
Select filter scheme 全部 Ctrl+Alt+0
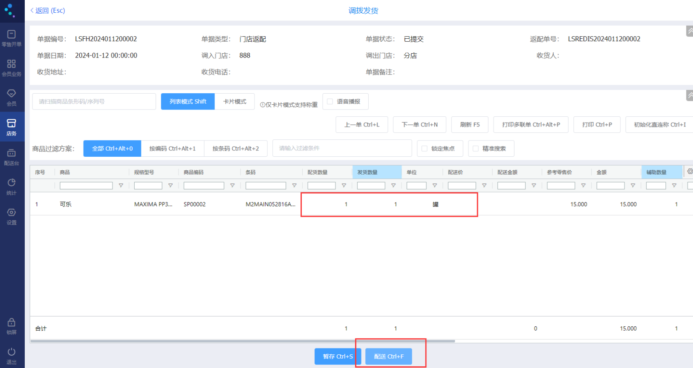tap(113, 149)
